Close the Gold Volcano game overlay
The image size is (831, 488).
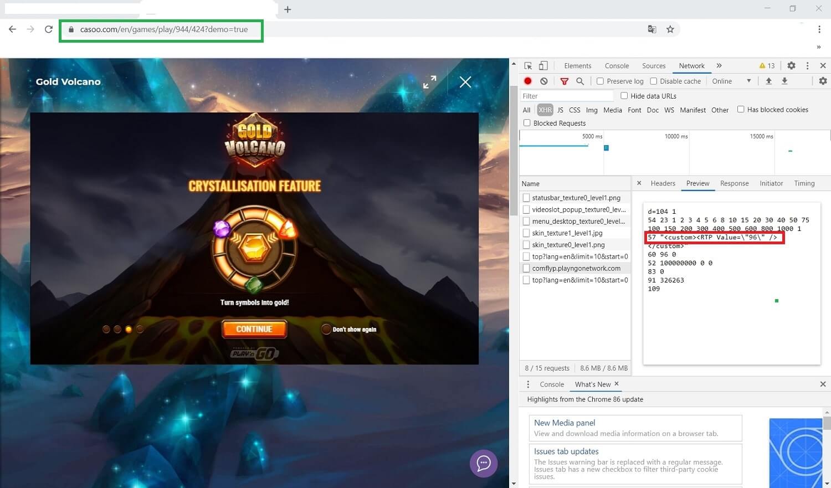465,82
